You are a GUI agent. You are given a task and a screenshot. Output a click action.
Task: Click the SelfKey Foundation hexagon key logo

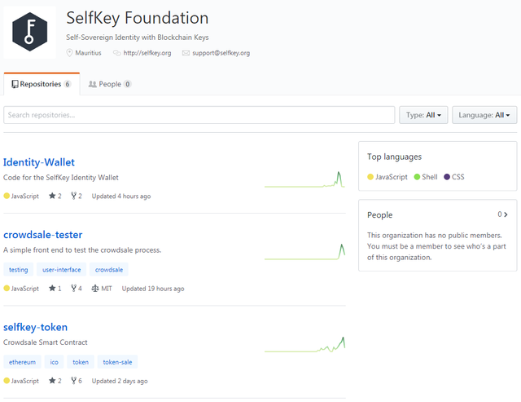29,32
